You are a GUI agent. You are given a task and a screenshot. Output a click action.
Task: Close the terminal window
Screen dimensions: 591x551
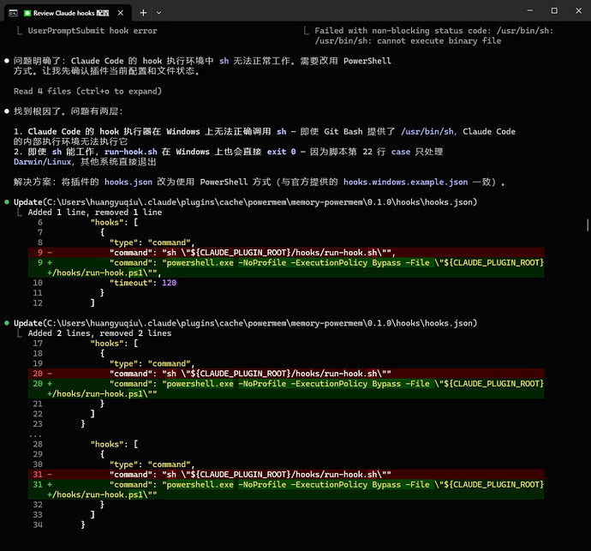pos(578,10)
